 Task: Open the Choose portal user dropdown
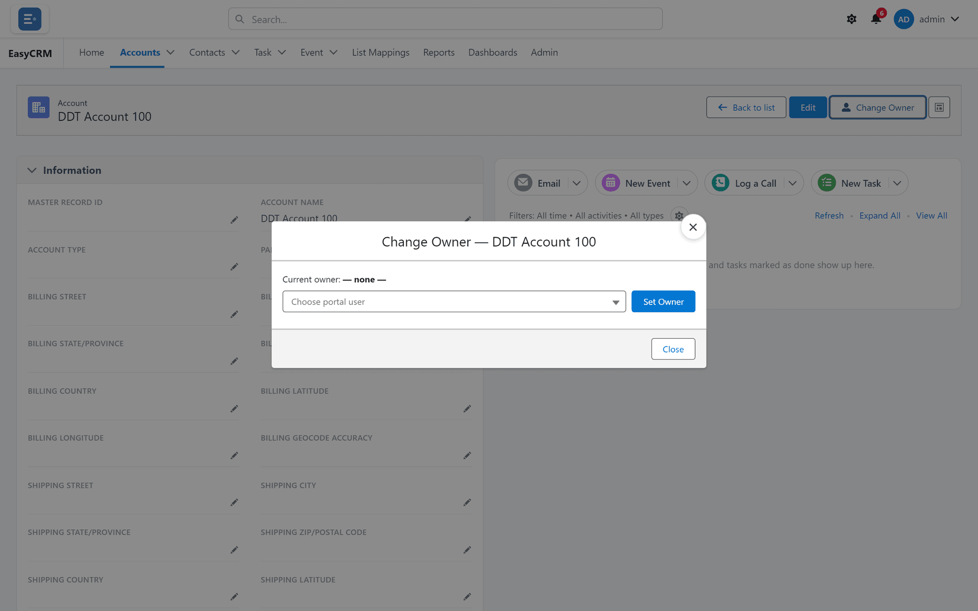[x=454, y=302]
